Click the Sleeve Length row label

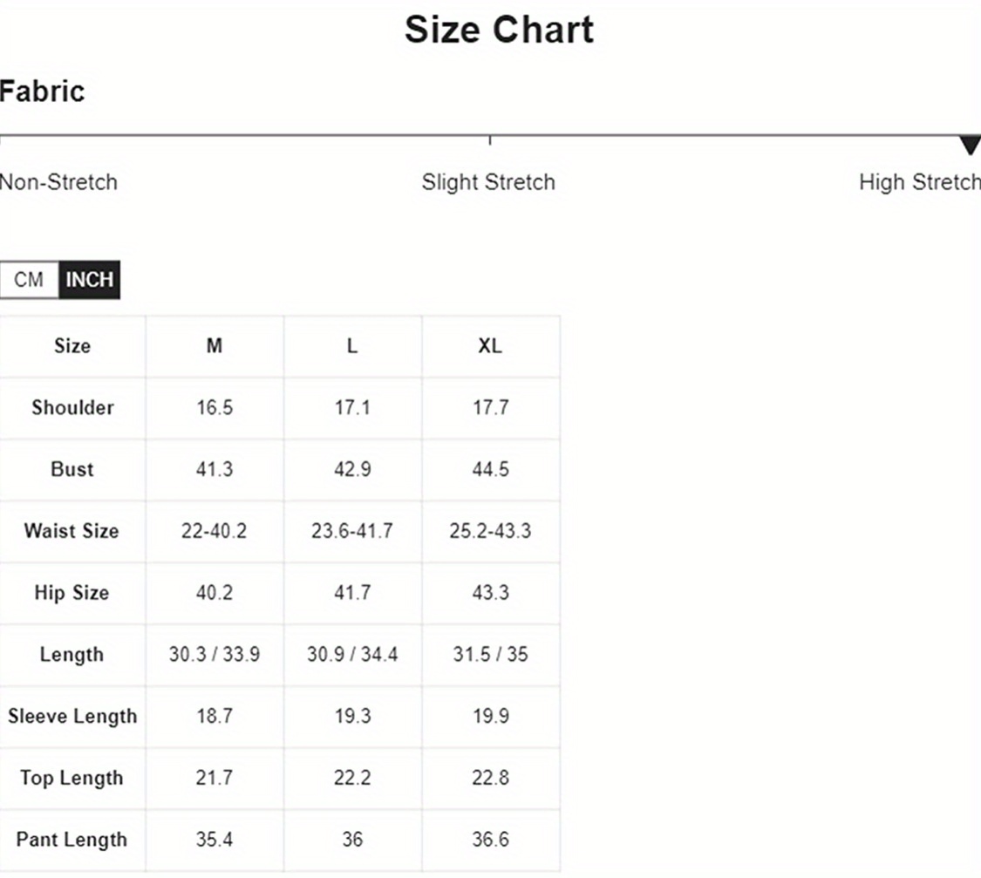coord(72,716)
